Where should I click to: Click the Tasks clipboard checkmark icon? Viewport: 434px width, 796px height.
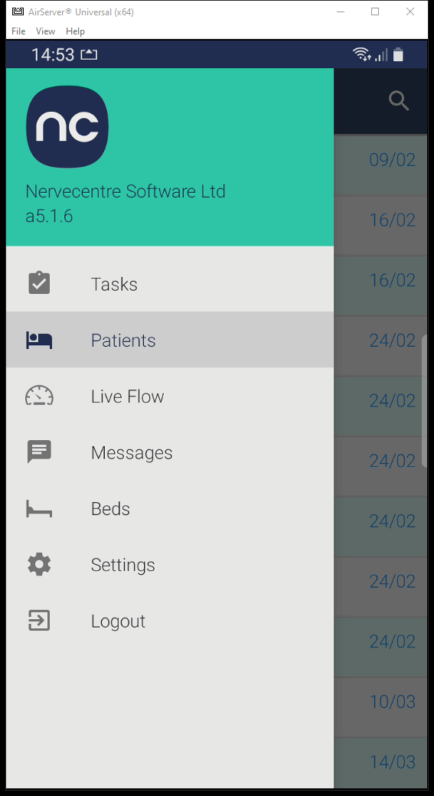39,283
